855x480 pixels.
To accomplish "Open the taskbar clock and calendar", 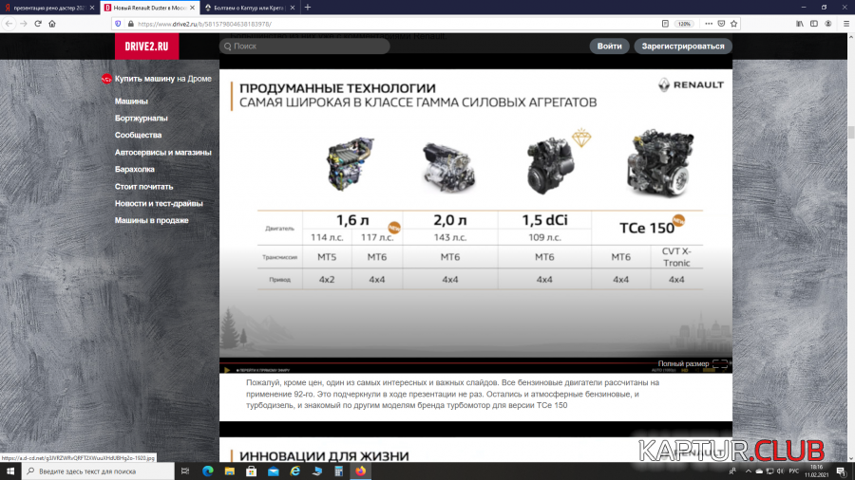I will coord(816,471).
